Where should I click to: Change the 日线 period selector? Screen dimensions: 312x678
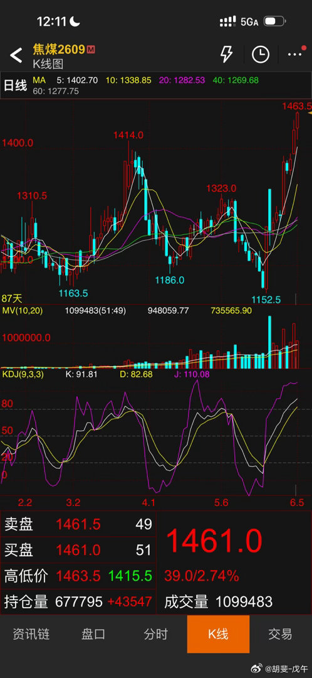coord(16,85)
